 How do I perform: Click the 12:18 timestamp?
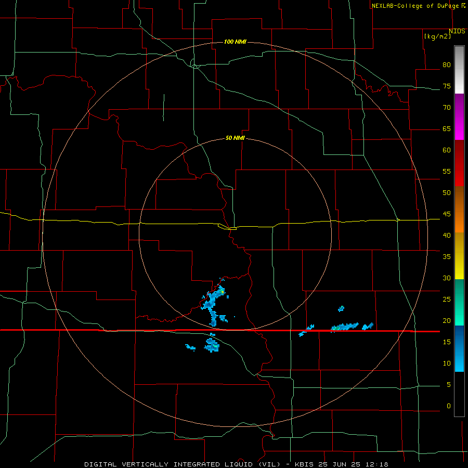coord(376,464)
